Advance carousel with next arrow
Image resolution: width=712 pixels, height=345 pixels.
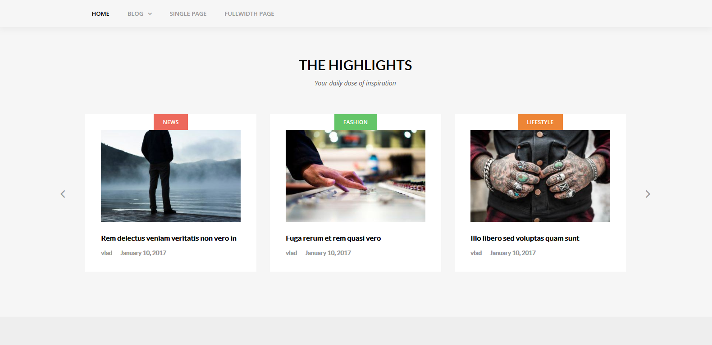tap(648, 194)
